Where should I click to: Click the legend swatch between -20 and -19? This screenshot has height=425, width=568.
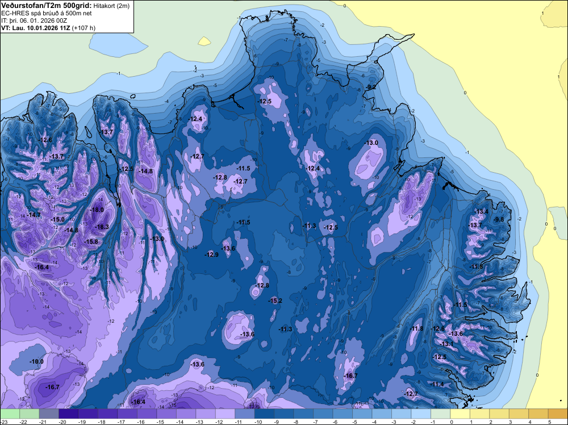coord(69,414)
